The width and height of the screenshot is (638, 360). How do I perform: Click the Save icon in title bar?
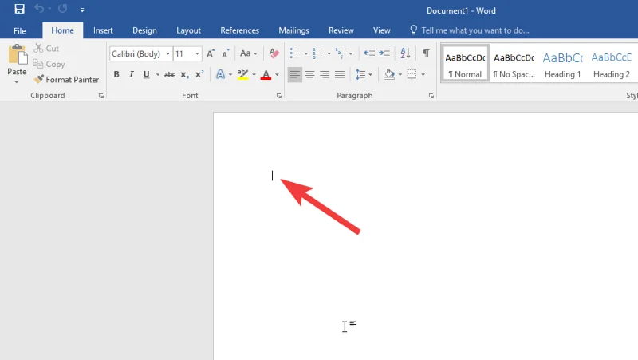(19, 9)
